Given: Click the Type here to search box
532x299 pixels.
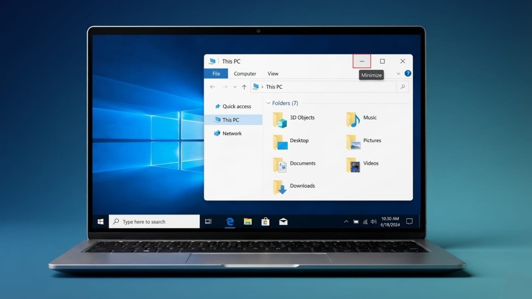Looking at the screenshot, I should 154,221.
